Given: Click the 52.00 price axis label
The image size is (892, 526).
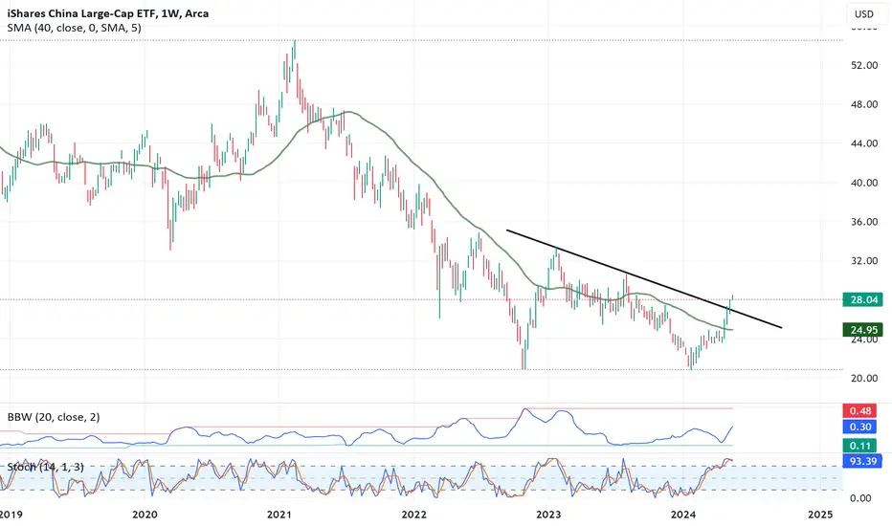Looking at the screenshot, I should pos(864,65).
